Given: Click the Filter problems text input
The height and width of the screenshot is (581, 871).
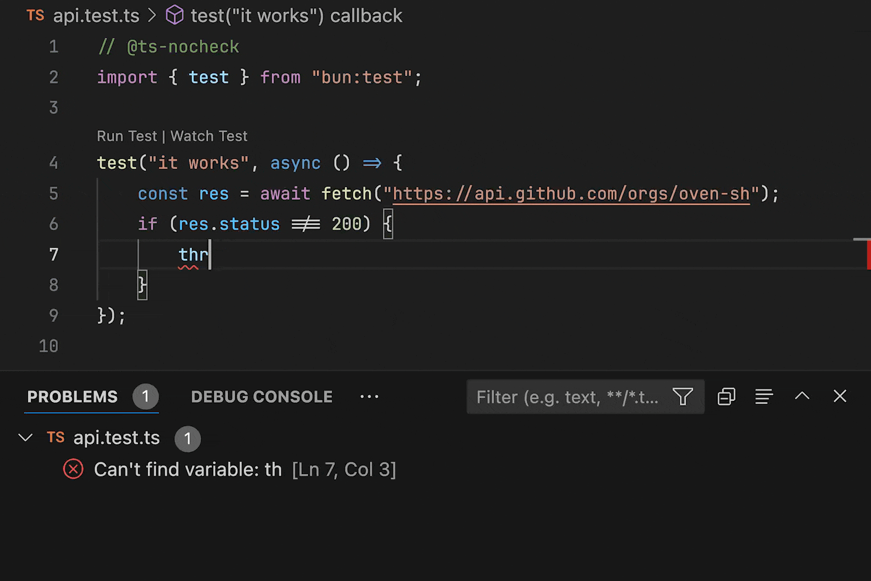Looking at the screenshot, I should point(567,397).
